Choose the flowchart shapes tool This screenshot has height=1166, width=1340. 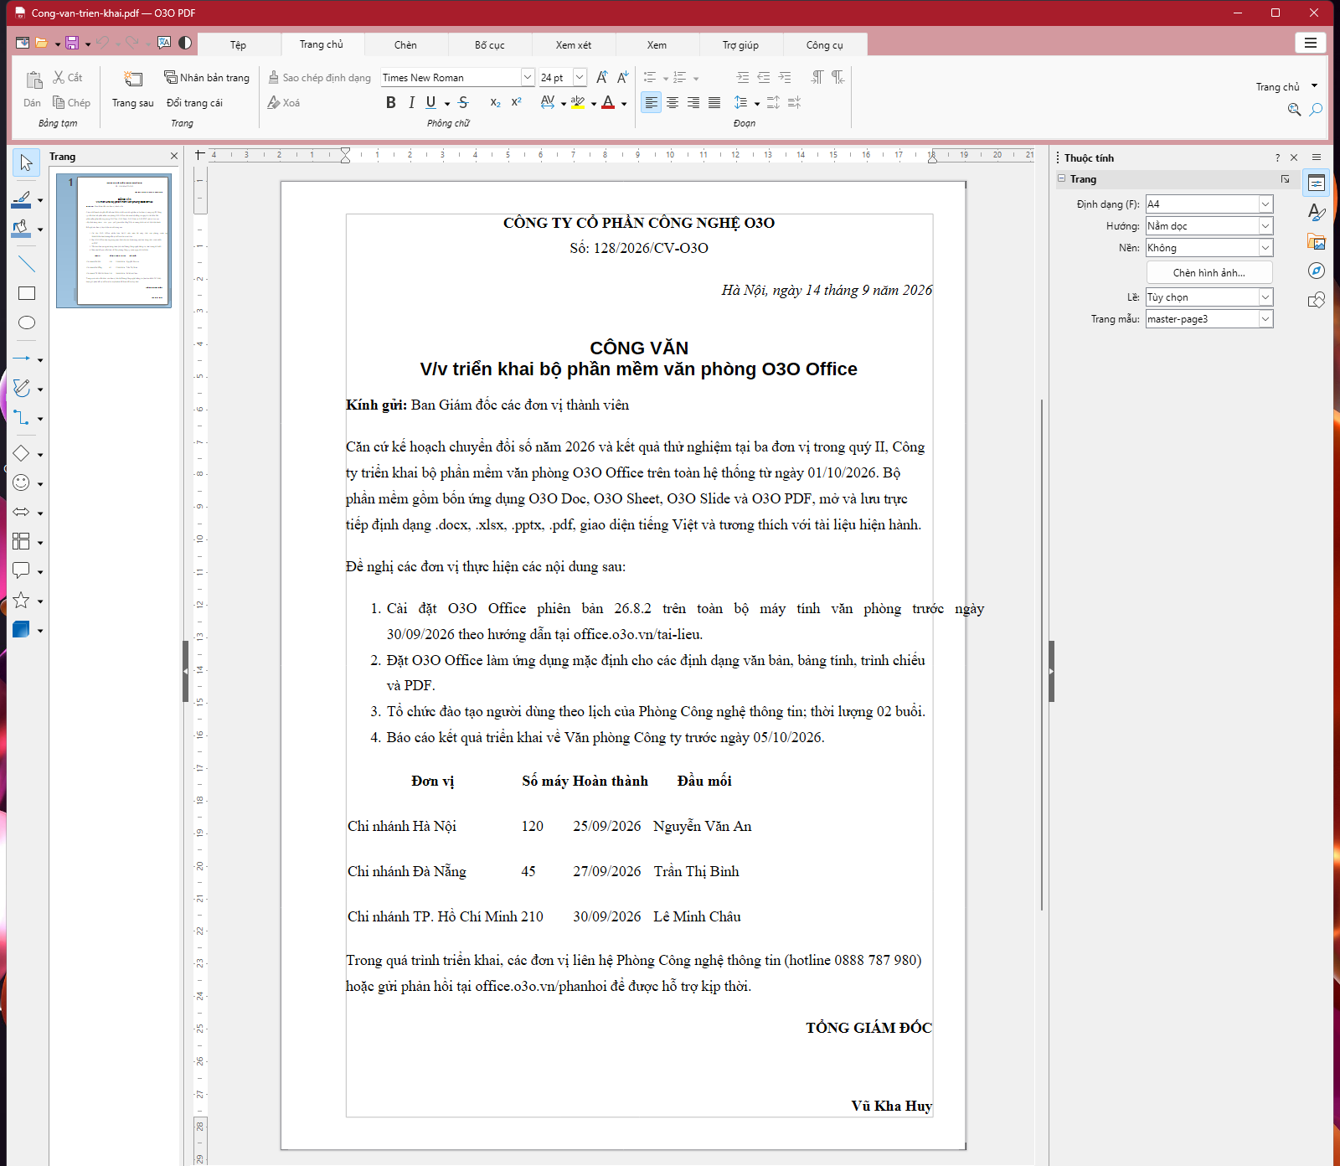22,541
